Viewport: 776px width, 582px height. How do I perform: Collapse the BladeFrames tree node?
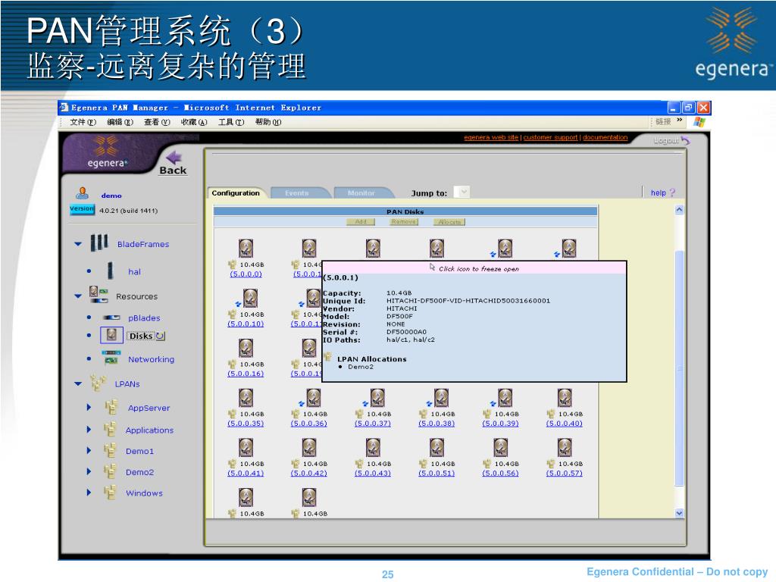[x=78, y=244]
